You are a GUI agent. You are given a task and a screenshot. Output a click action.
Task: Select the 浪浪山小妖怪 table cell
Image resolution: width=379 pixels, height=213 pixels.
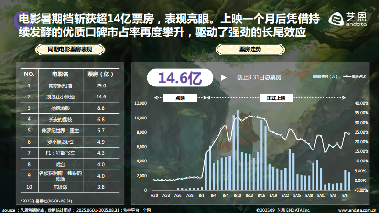coord(60,97)
